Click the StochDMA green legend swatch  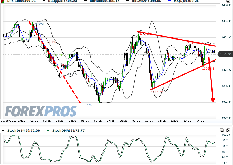(x=48, y=130)
